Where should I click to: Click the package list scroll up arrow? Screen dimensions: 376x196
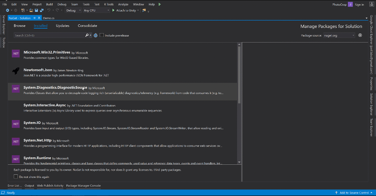click(239, 44)
